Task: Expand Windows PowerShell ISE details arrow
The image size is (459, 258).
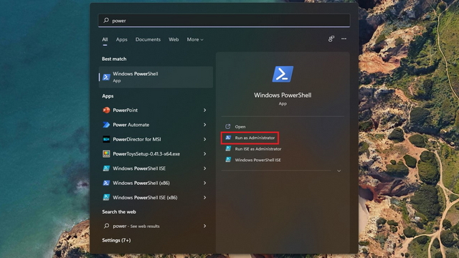Action: coord(204,168)
